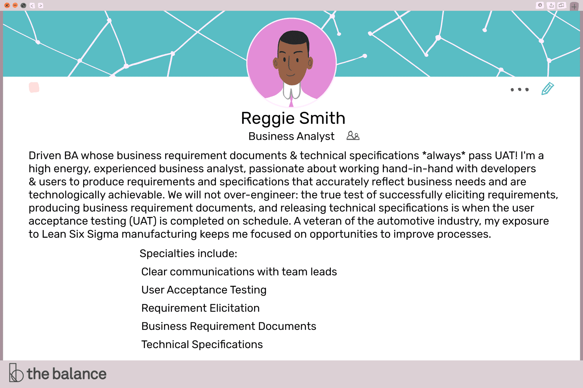Click 'the balance' brand text
Image resolution: width=583 pixels, height=388 pixels.
(66, 374)
